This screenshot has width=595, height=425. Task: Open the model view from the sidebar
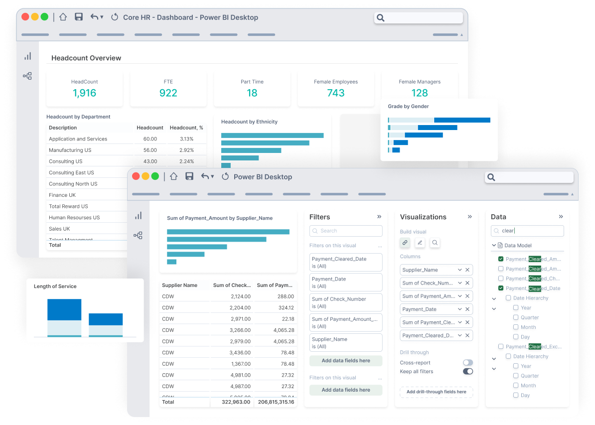(139, 235)
